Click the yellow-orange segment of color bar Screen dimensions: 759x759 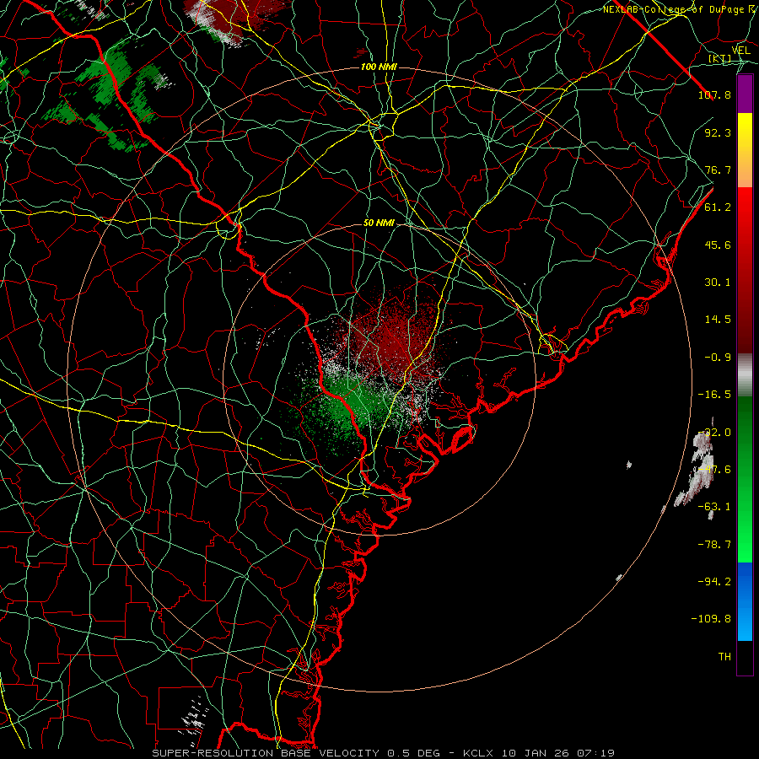click(745, 150)
